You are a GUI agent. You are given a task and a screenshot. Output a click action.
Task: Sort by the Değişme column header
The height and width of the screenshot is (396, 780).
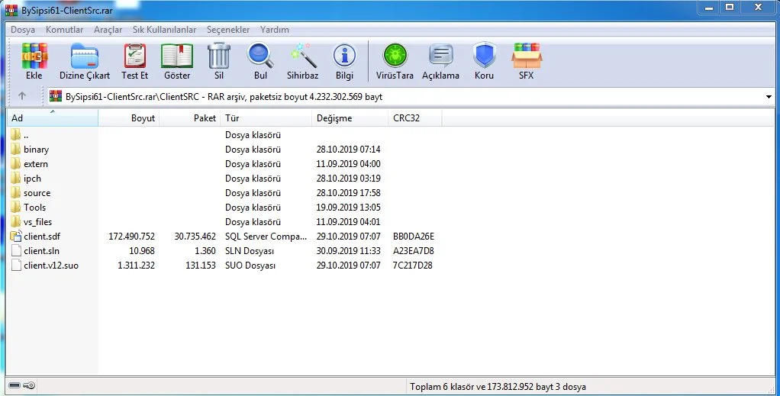pyautogui.click(x=350, y=118)
